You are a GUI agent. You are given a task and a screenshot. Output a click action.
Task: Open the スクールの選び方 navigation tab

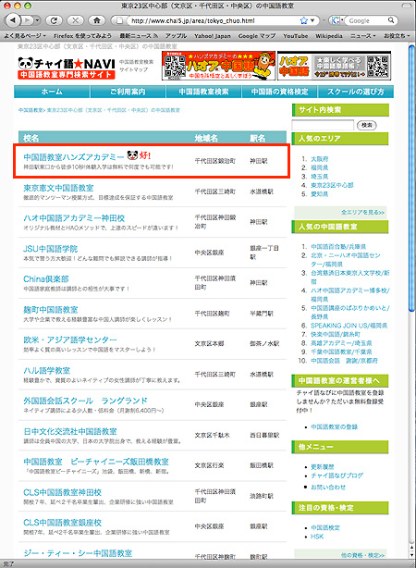pos(356,92)
